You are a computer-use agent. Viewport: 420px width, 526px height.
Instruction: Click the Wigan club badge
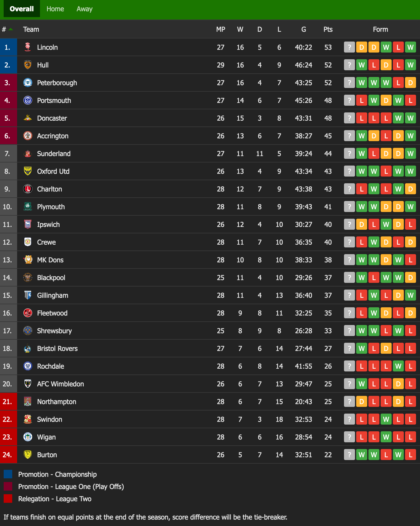pyautogui.click(x=27, y=437)
